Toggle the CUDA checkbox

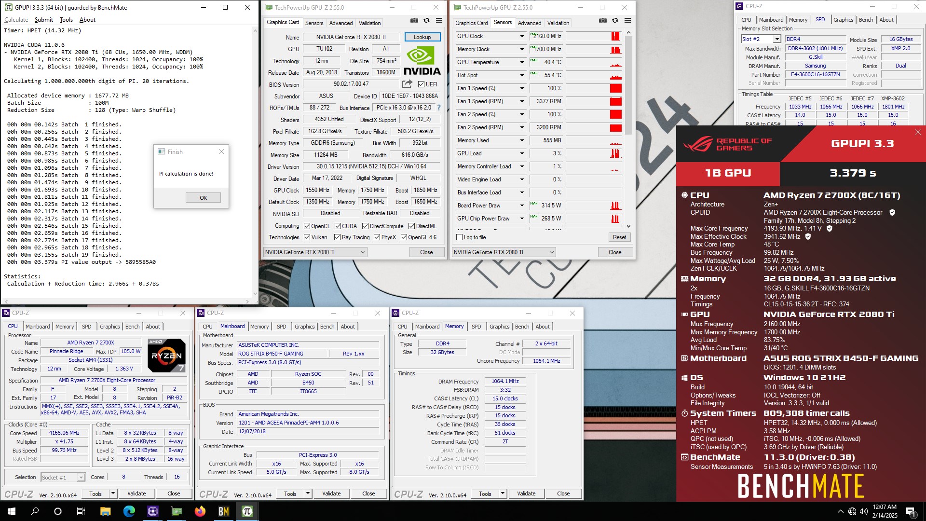click(338, 226)
